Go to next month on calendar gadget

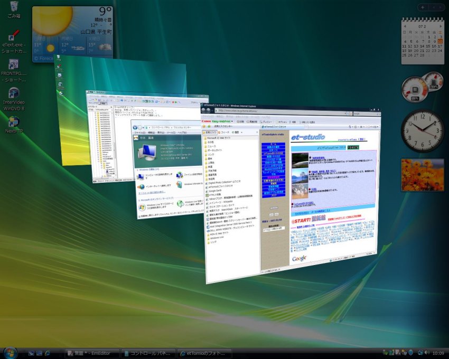[440, 26]
